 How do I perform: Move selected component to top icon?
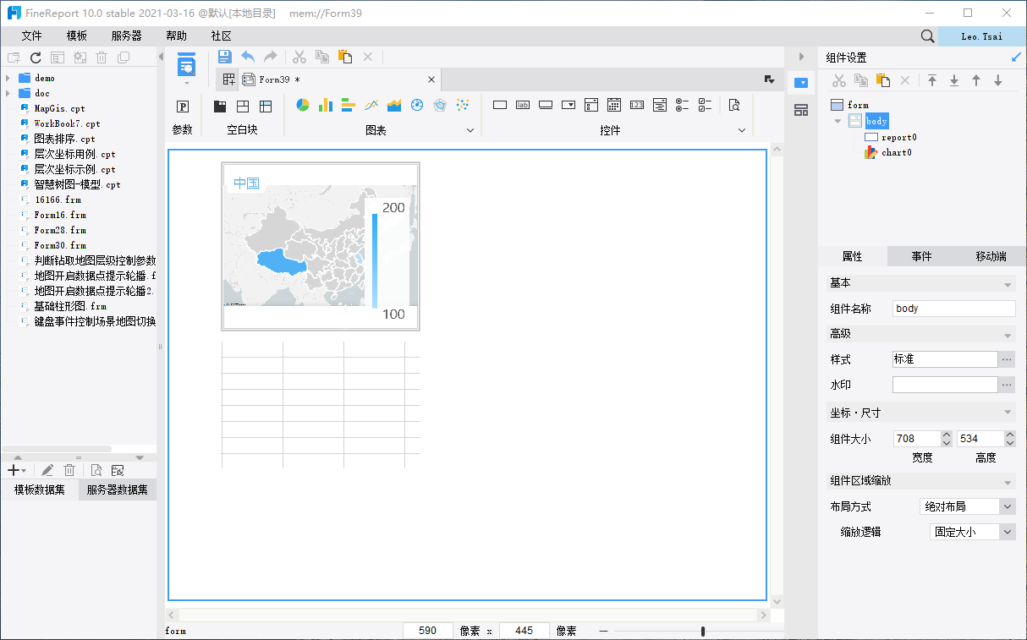click(x=932, y=80)
